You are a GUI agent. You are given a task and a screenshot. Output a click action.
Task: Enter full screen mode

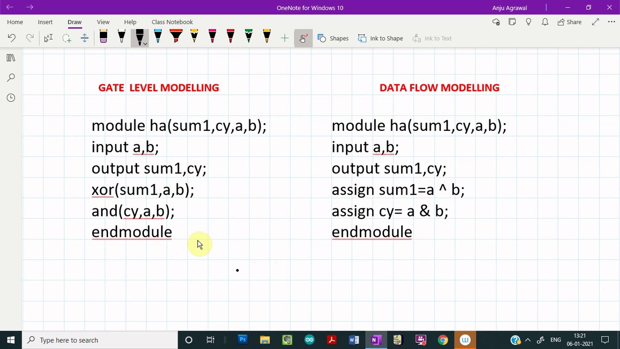(x=595, y=22)
